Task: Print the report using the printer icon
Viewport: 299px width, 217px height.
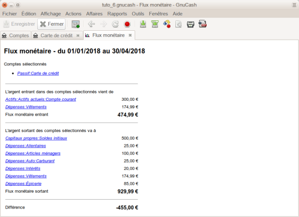Action: 190,24
